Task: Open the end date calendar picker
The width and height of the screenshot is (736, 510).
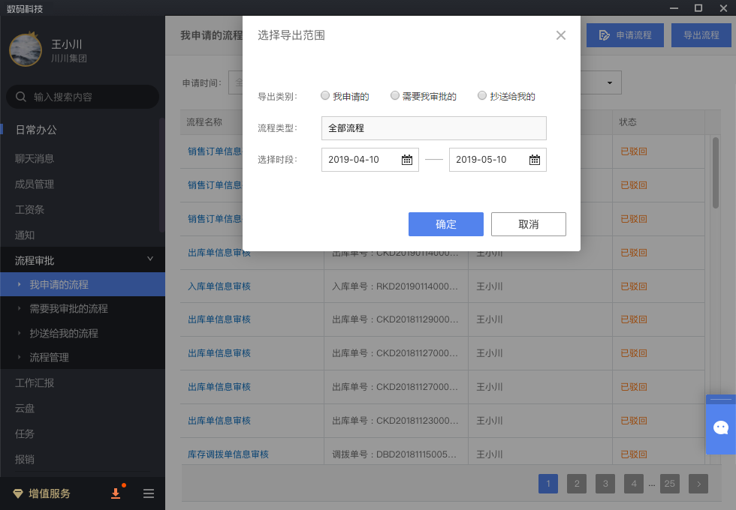Action: [x=534, y=160]
